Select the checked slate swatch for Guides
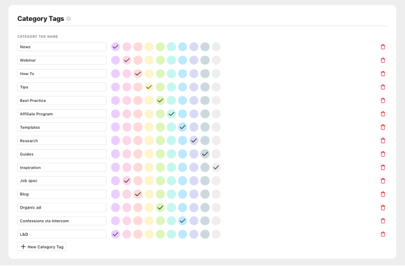 [205, 154]
